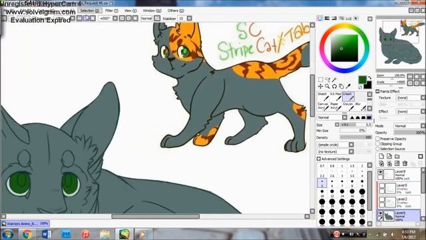Open the simple circle brush shape dropdown
This screenshot has height=240, width=426.
[x=335, y=145]
